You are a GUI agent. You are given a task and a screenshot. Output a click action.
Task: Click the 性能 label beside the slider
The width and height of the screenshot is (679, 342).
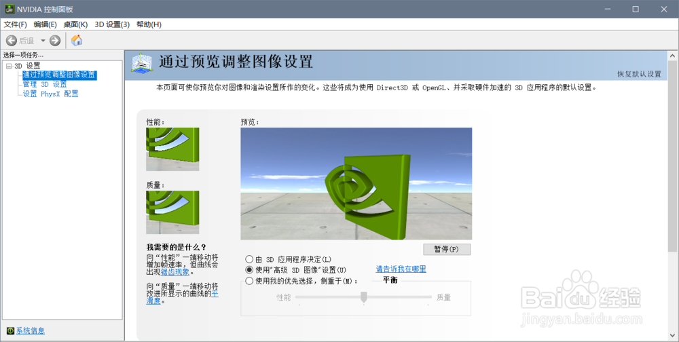(x=284, y=297)
